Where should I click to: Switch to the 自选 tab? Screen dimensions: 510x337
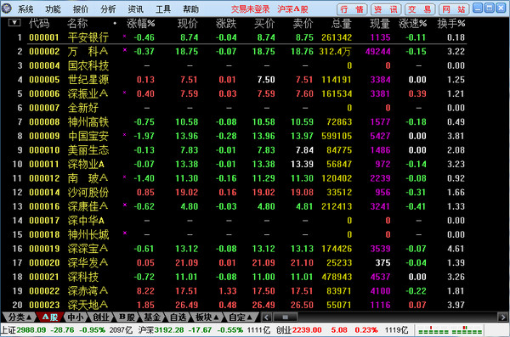pos(178,317)
